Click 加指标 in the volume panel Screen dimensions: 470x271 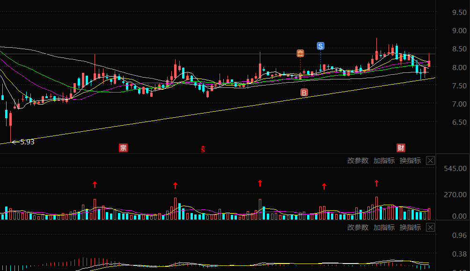coord(384,161)
